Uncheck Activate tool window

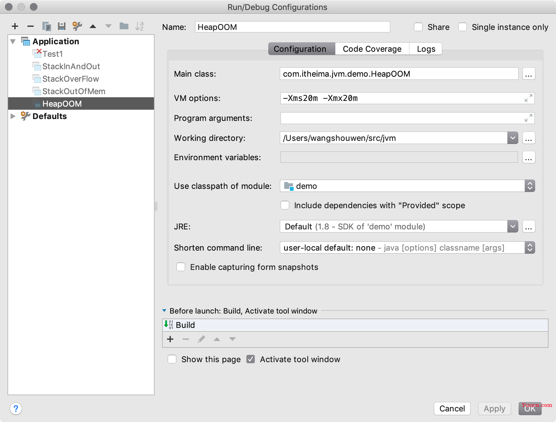(x=251, y=359)
